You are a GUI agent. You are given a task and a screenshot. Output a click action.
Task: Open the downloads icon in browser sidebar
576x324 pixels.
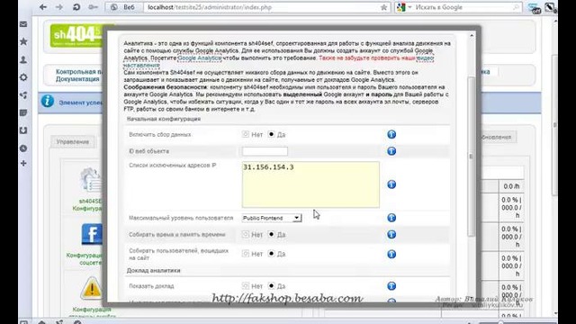coord(23,130)
